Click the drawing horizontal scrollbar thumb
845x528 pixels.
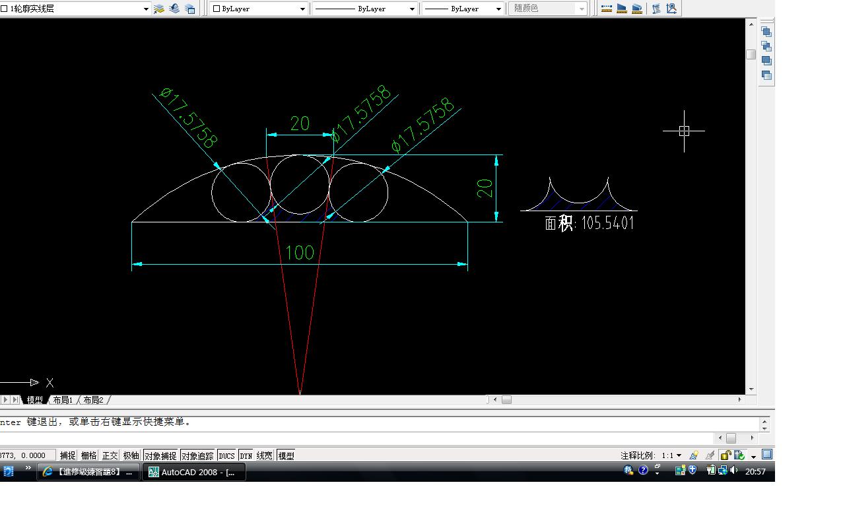506,399
